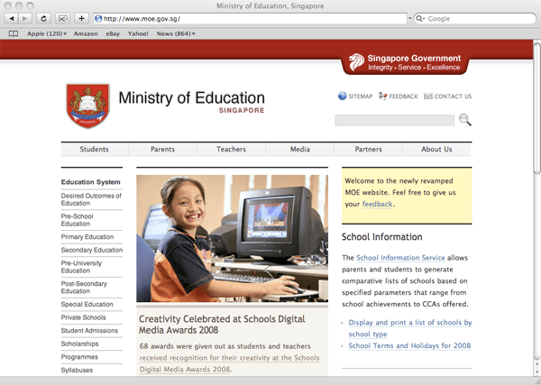
Task: Open Special Education sidebar link
Action: coord(87,304)
